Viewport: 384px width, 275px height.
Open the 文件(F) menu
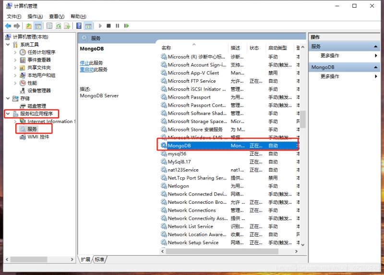[x=14, y=16]
